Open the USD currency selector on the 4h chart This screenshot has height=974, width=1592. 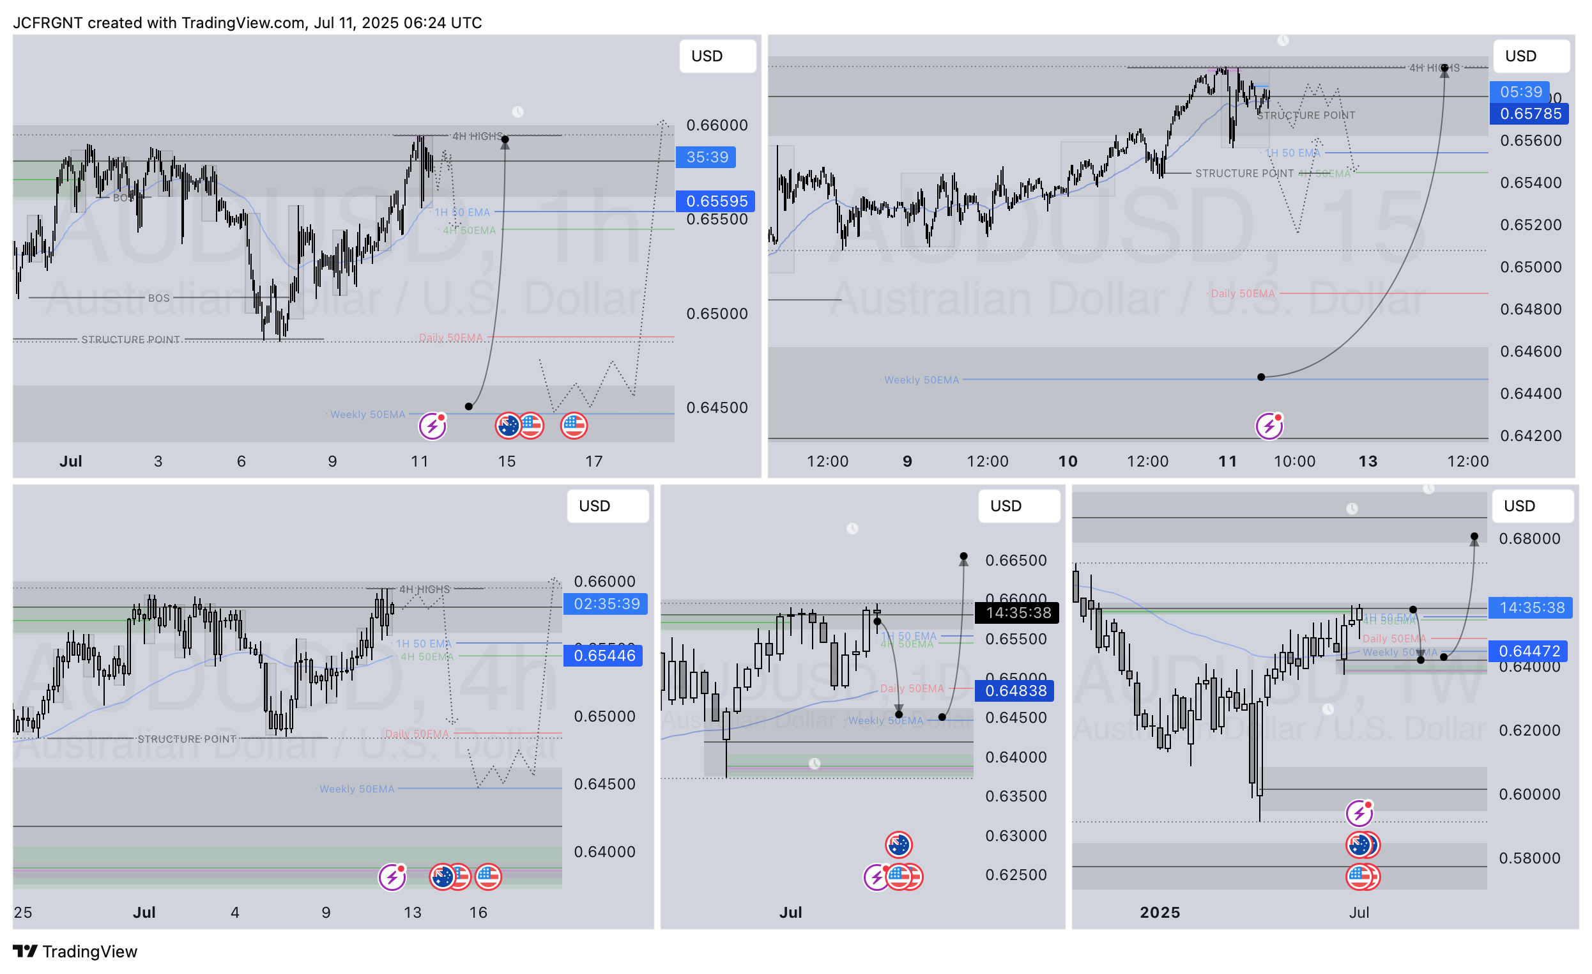608,506
